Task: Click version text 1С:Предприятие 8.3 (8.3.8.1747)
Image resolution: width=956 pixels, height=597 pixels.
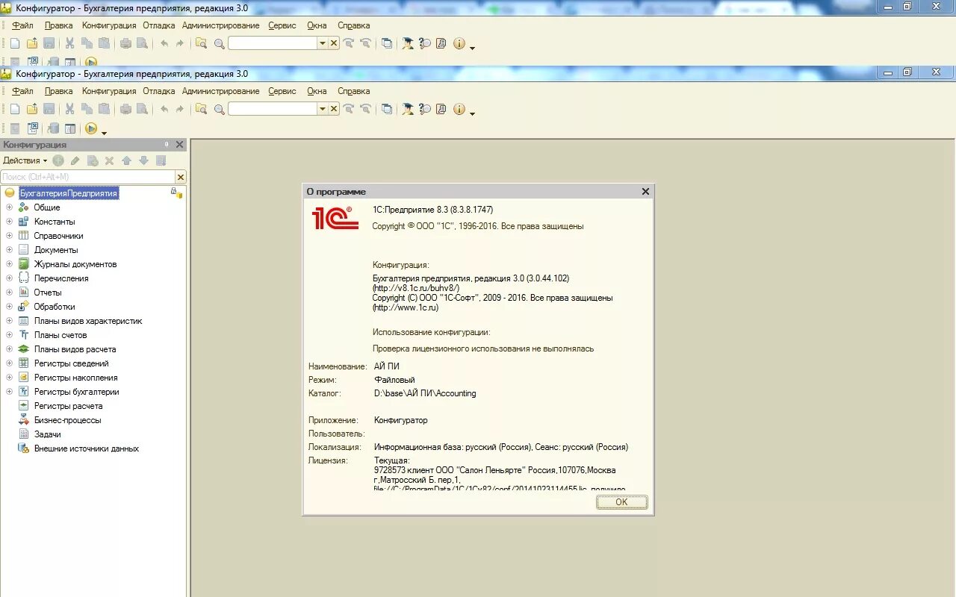Action: coord(433,210)
